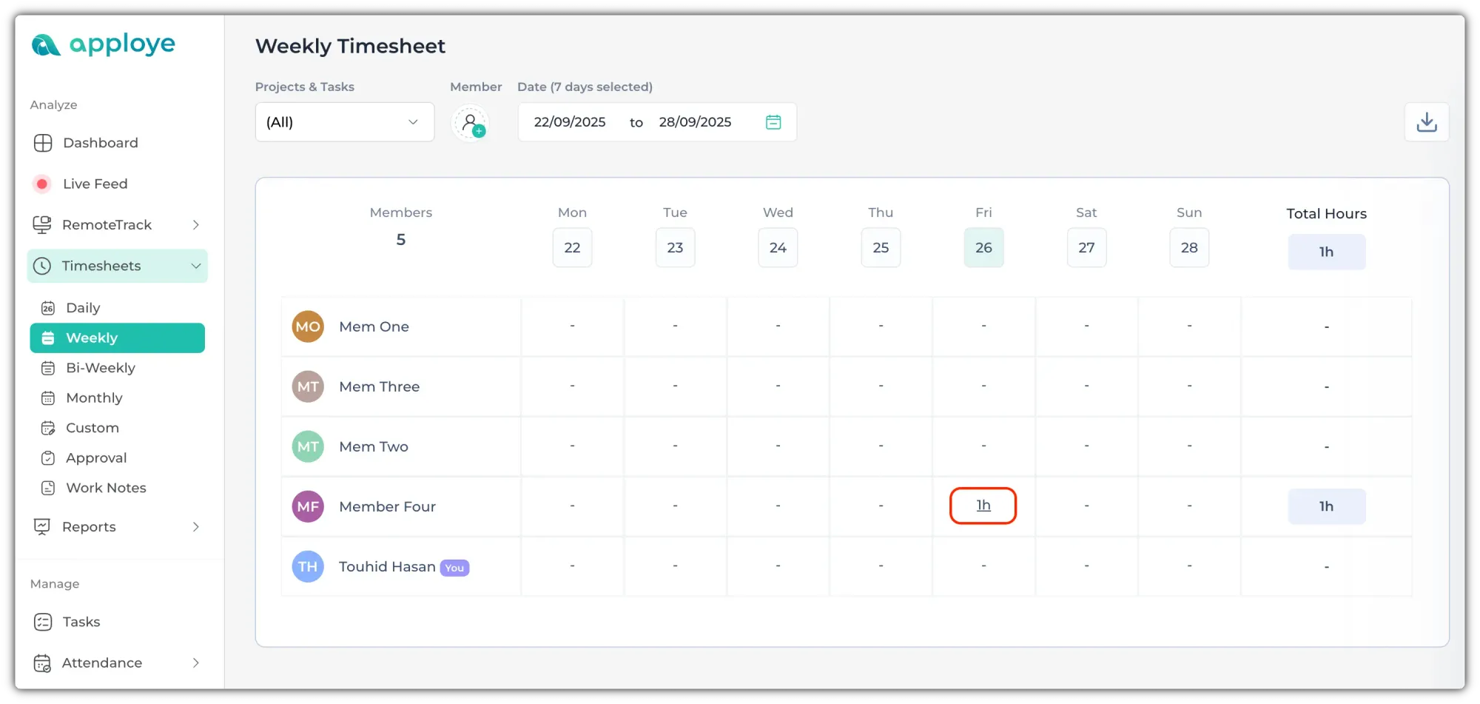This screenshot has width=1480, height=704.
Task: Open Member Four's 1h Friday entry
Action: (x=983, y=506)
